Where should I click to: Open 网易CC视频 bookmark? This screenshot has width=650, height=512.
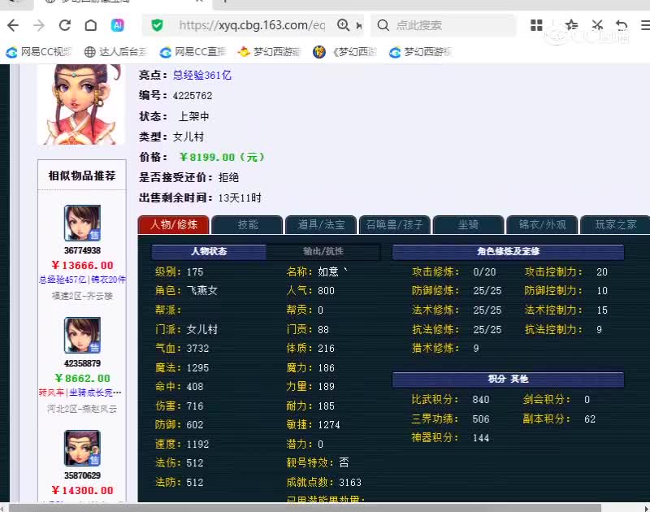pos(38,52)
